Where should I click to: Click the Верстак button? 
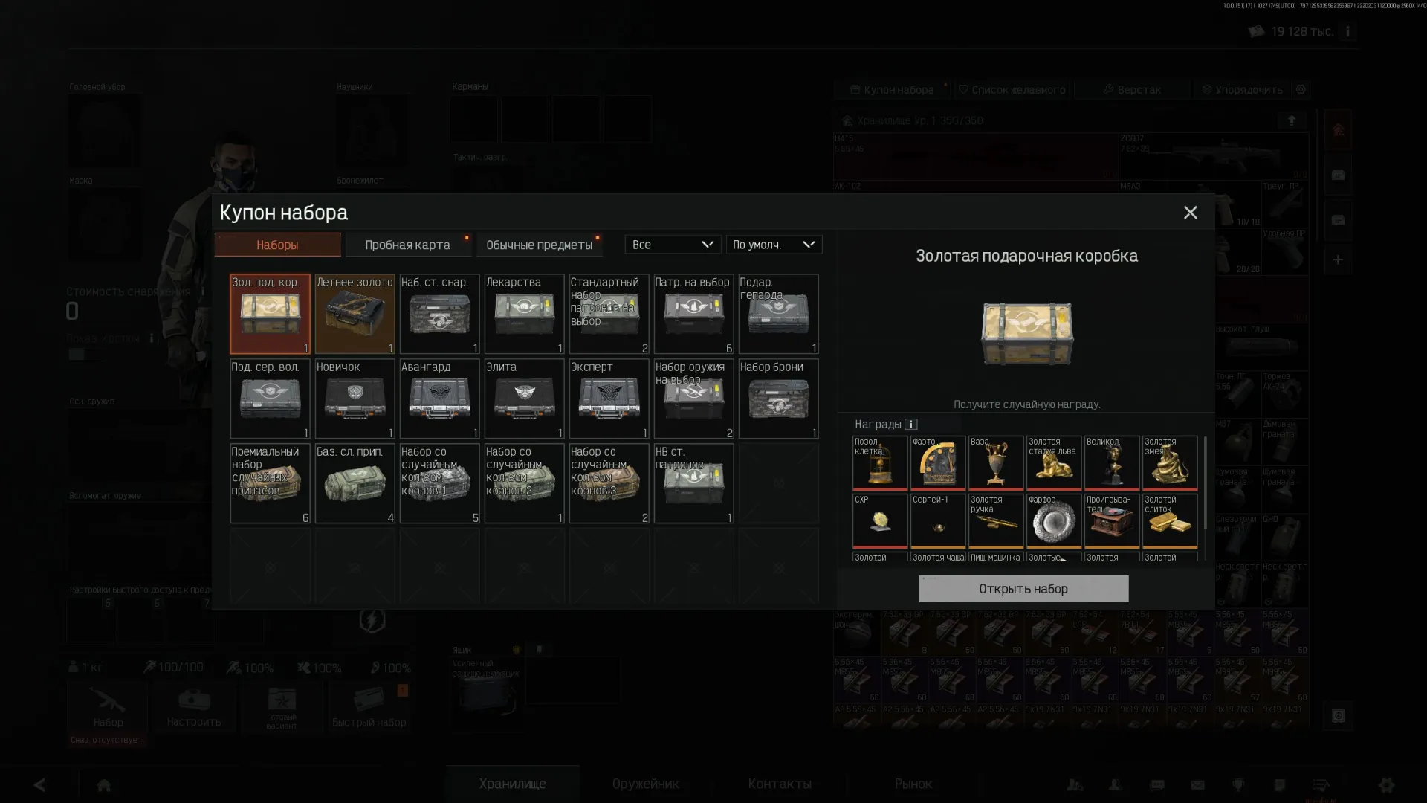point(1132,90)
